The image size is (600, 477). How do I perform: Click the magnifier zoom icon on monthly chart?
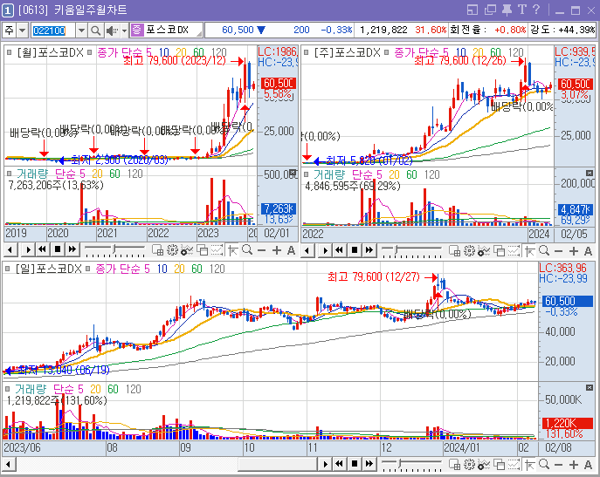click(247, 250)
